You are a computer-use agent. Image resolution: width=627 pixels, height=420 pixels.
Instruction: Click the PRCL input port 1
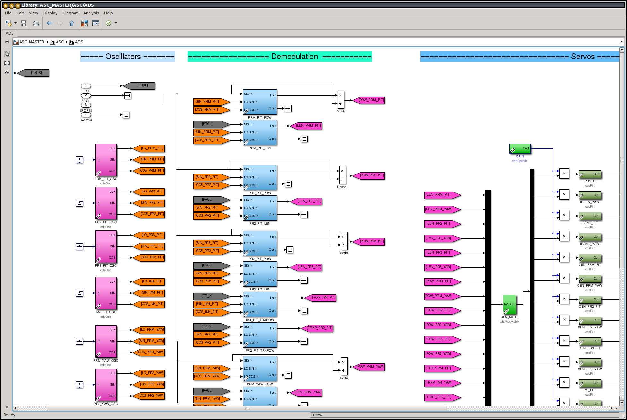pyautogui.click(x=86, y=86)
